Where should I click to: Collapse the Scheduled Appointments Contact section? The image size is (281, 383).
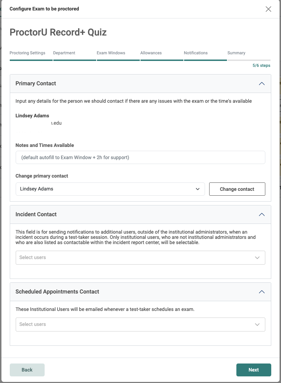tap(262, 292)
